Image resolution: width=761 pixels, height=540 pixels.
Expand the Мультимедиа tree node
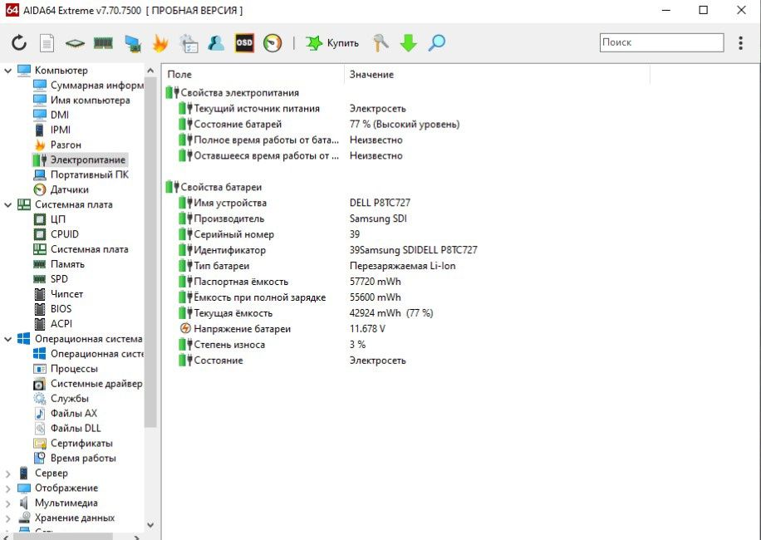[7, 503]
